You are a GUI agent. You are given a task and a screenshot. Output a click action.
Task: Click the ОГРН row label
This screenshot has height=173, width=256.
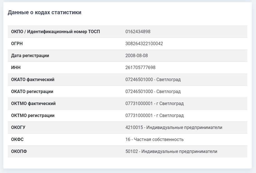[x=17, y=44]
